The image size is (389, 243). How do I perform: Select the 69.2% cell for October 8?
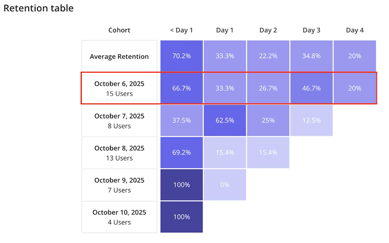[x=181, y=153]
